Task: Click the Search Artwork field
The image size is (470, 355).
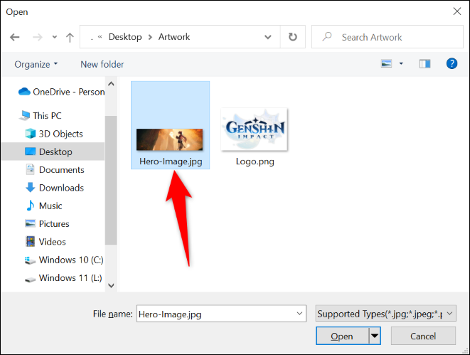Action: [388, 37]
